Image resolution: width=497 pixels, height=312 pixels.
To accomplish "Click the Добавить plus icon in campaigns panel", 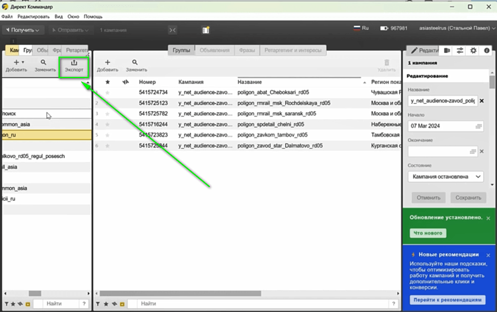I will coord(17,62).
